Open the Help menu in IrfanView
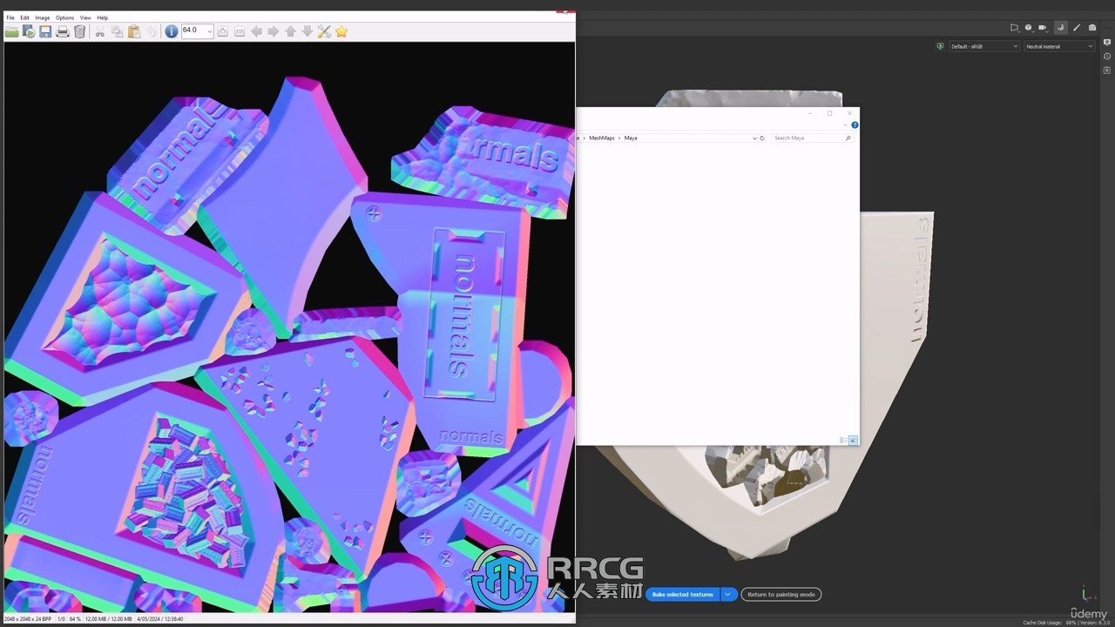The height and width of the screenshot is (627, 1115). (x=103, y=17)
